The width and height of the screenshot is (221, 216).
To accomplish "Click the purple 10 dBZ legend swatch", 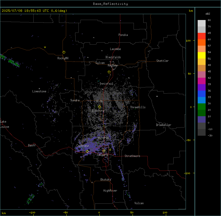I will [x=202, y=120].
